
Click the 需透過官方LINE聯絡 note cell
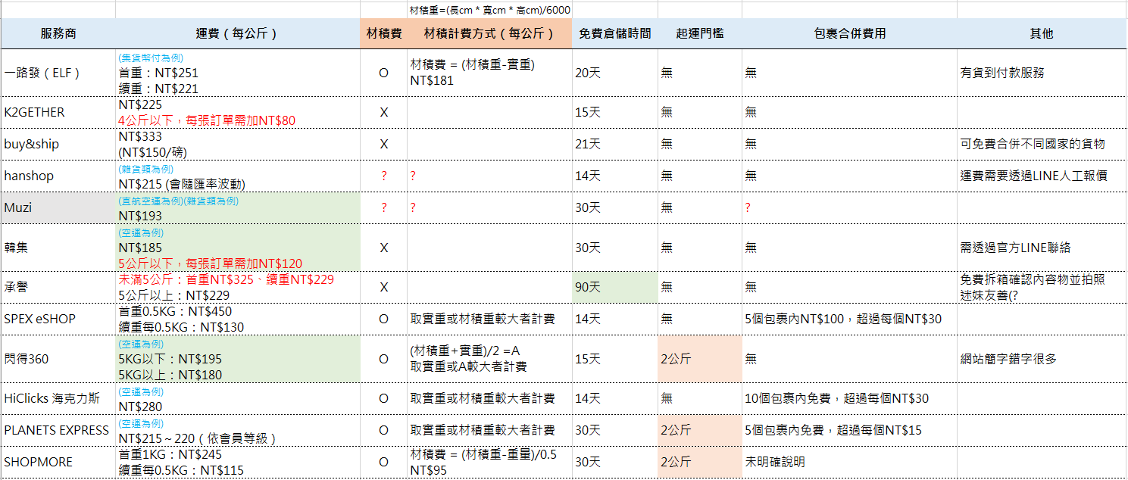(x=1042, y=248)
